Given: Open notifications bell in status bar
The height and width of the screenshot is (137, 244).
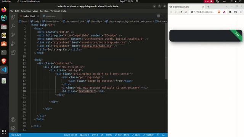Looking at the screenshot, I should click(164, 135).
